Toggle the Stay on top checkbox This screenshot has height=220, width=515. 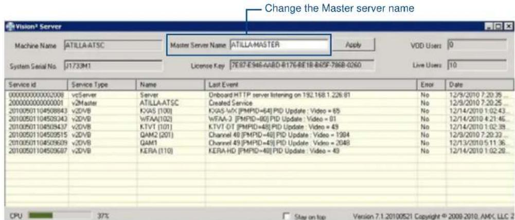(x=287, y=216)
